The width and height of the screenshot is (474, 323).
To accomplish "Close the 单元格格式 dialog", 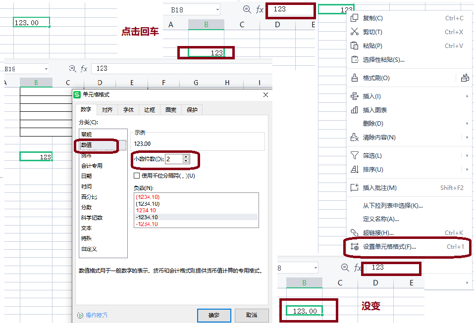I will (265, 95).
